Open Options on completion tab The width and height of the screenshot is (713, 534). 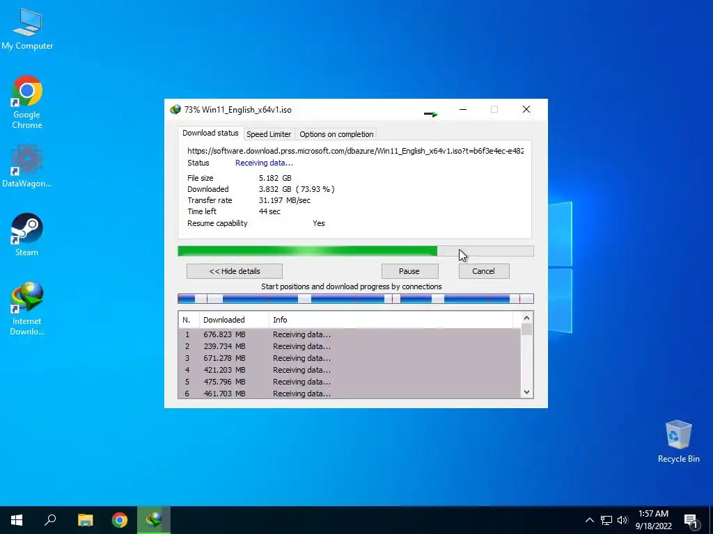click(x=336, y=134)
